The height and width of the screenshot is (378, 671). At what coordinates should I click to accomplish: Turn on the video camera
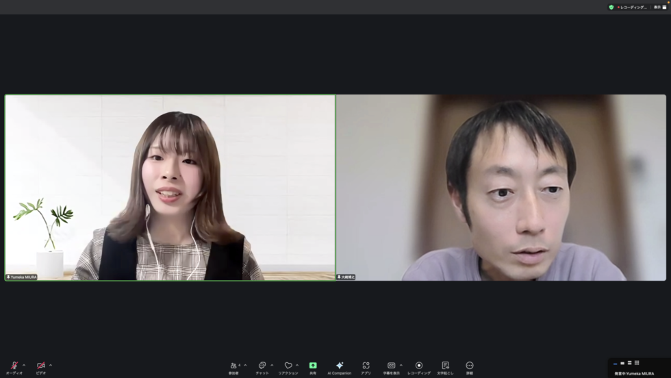(41, 366)
